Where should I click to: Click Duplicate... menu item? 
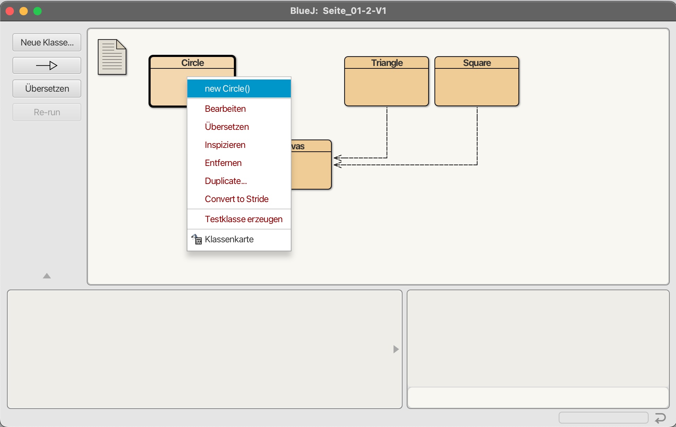(x=226, y=181)
